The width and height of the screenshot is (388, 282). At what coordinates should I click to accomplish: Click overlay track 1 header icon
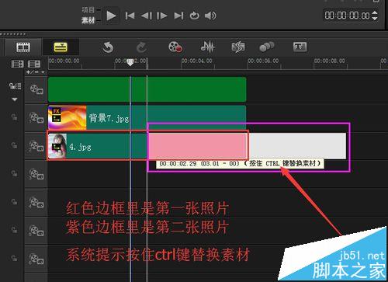click(36, 117)
